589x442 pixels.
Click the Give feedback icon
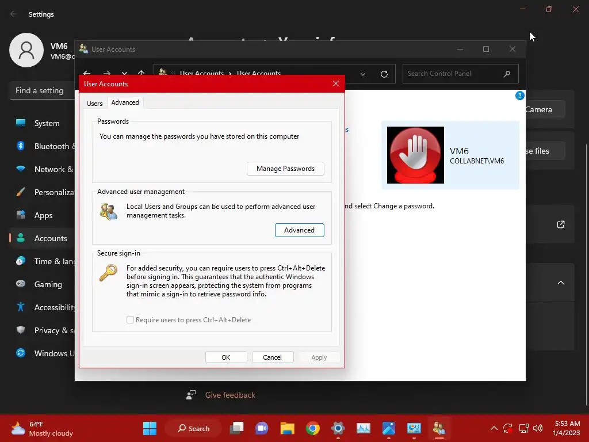(x=191, y=395)
